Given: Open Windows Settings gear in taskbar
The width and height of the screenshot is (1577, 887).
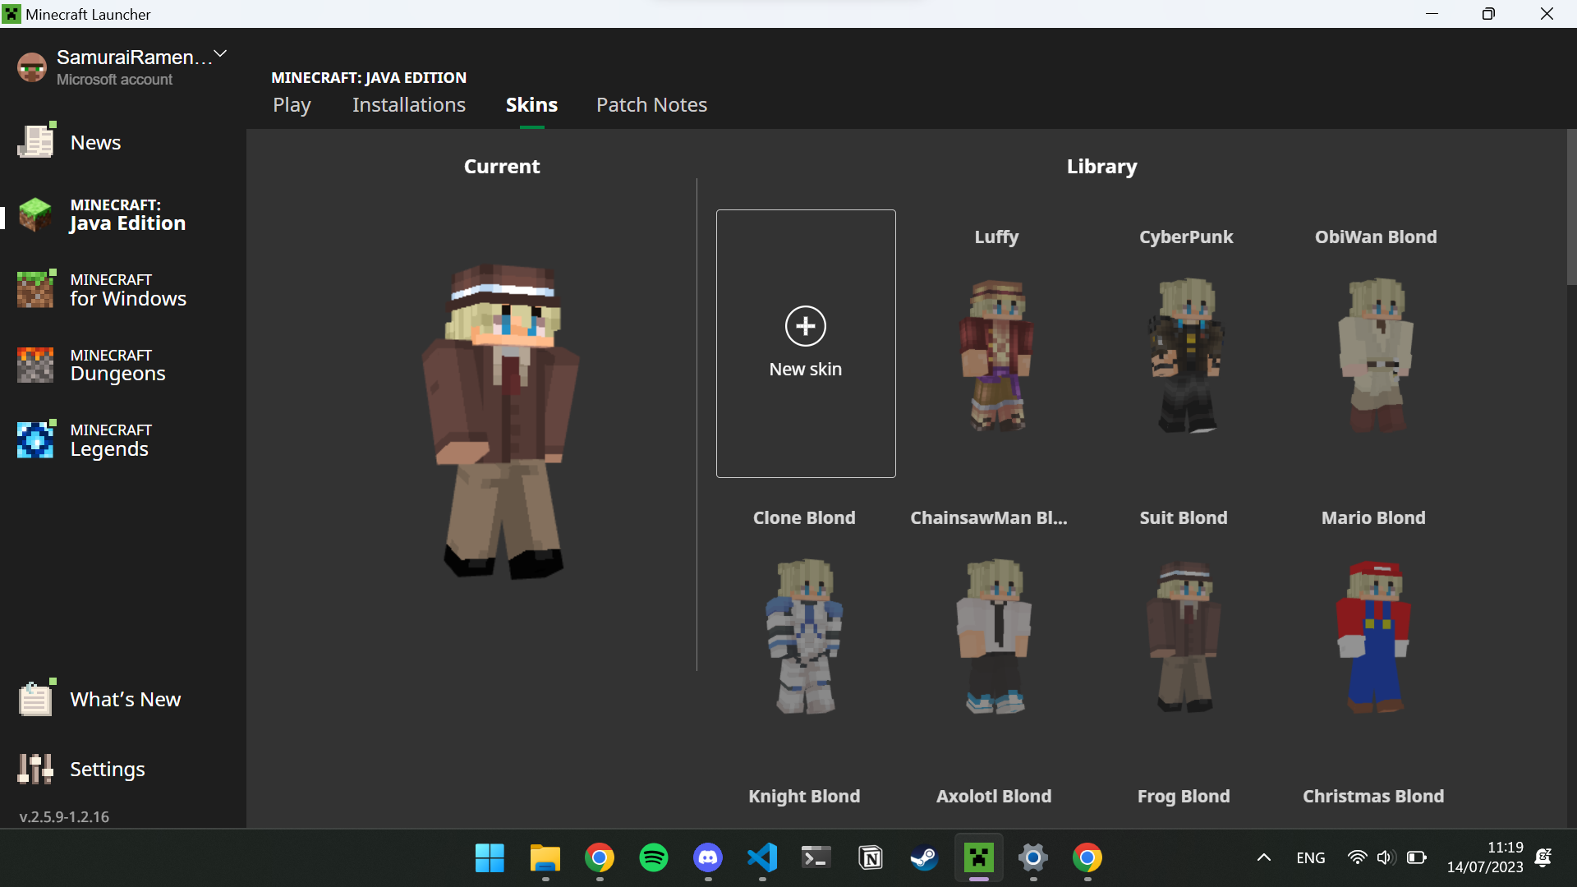Looking at the screenshot, I should pos(1033,858).
